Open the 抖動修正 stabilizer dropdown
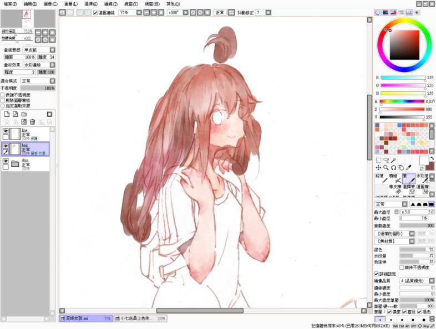Screen dimensions: 436x329 [x=268, y=13]
